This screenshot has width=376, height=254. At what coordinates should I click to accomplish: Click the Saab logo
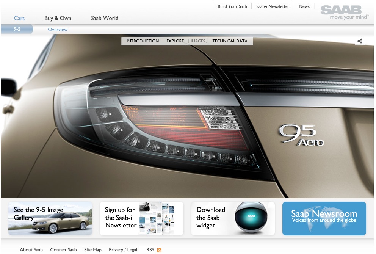(344, 12)
